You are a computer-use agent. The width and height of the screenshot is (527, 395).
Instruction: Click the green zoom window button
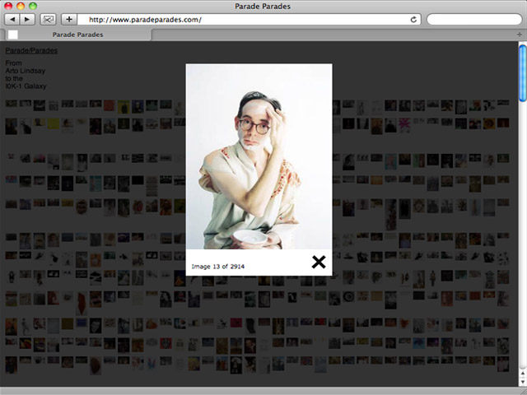click(x=33, y=6)
